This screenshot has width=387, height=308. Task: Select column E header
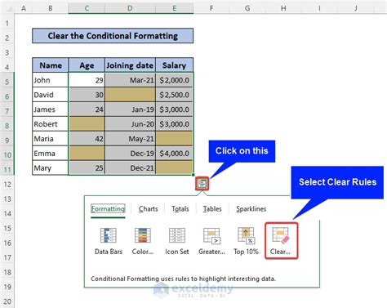[x=175, y=8]
